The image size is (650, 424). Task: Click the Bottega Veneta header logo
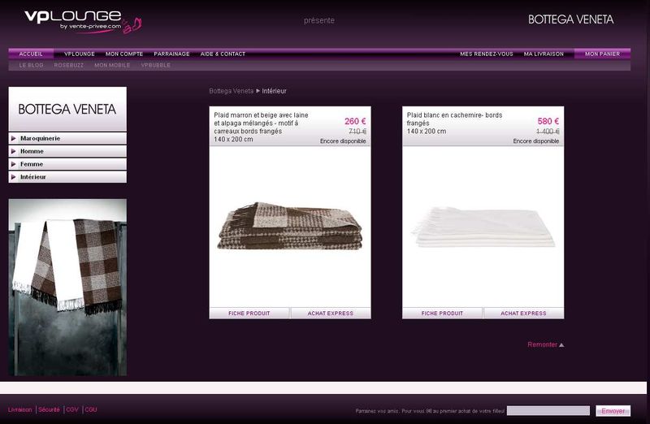point(570,19)
